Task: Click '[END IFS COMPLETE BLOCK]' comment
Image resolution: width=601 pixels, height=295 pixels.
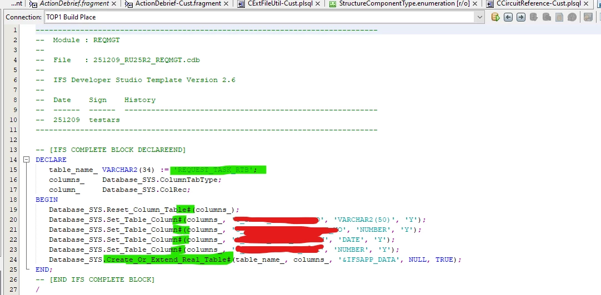Action: pyautogui.click(x=102, y=279)
